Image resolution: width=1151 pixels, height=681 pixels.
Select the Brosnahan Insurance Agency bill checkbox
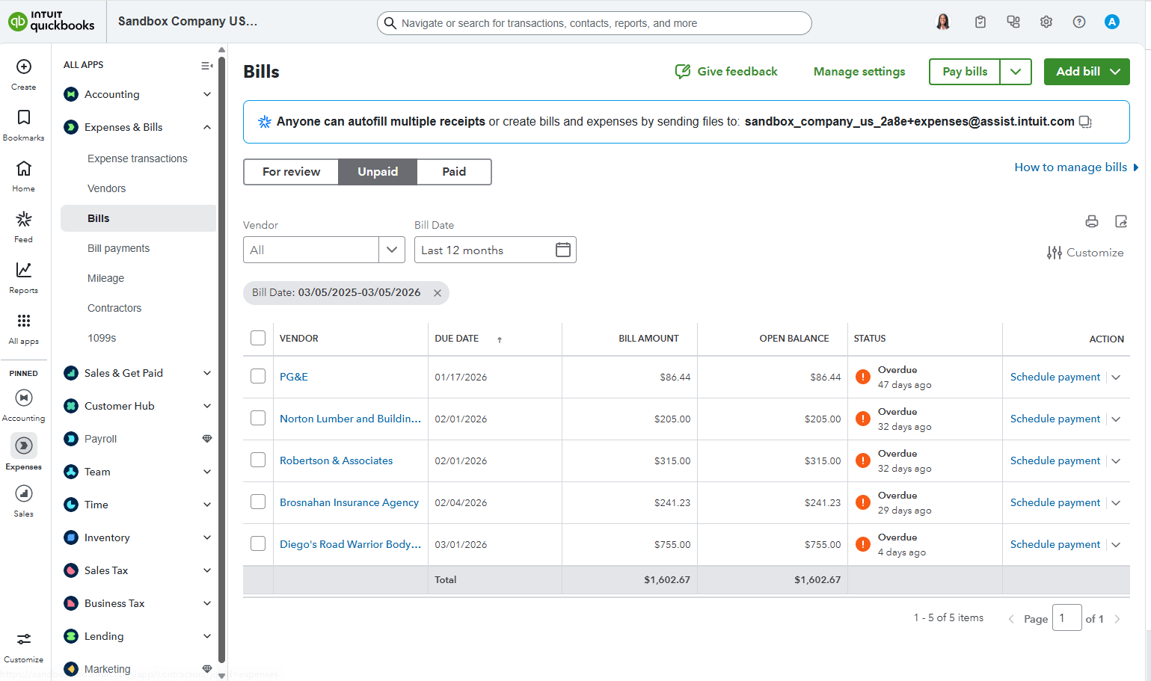click(x=258, y=502)
